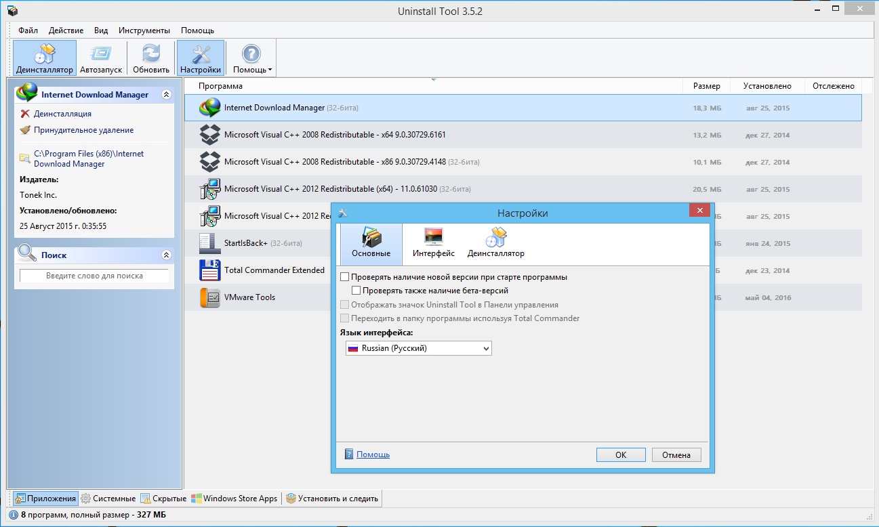Image resolution: width=879 pixels, height=527 pixels.
Task: Sort by the Размер column header
Action: tap(707, 86)
